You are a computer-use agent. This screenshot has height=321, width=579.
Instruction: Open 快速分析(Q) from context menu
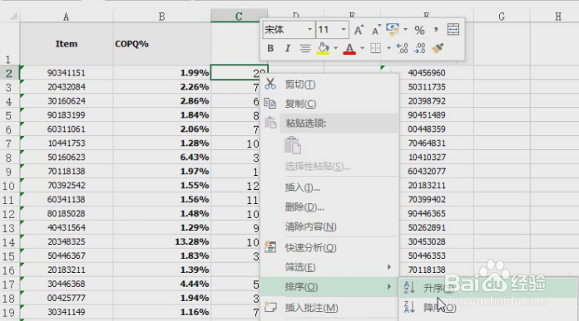[329, 248]
